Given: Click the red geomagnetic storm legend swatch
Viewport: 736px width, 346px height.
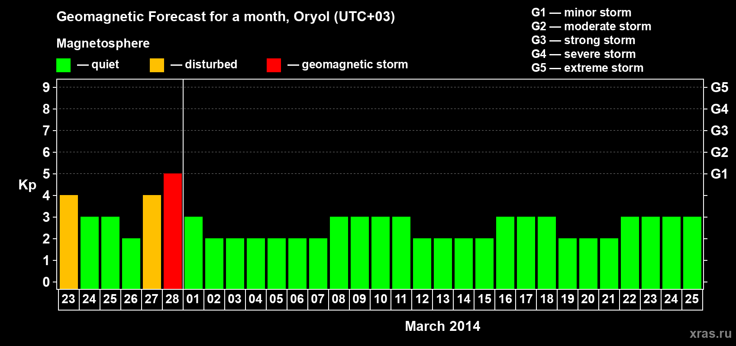Looking at the screenshot, I should pyautogui.click(x=274, y=65).
